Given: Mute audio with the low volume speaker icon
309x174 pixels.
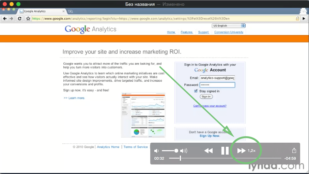Looking at the screenshot, I should click(156, 151).
